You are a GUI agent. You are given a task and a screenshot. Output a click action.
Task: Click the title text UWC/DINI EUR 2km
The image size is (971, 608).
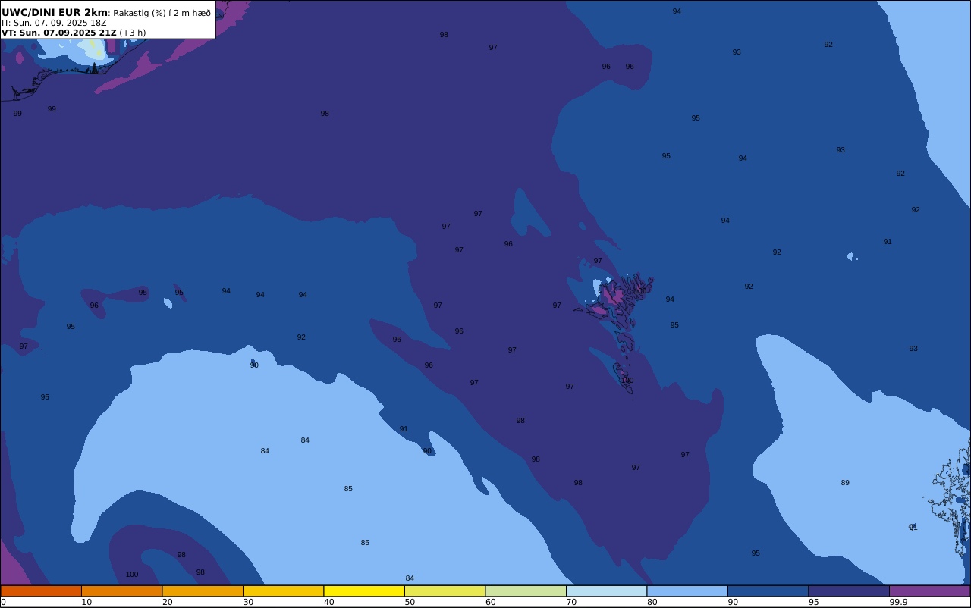click(x=55, y=12)
